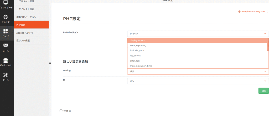This screenshot has width=269, height=116.
Task: Open the Database icon
Action: click(x=6, y=60)
